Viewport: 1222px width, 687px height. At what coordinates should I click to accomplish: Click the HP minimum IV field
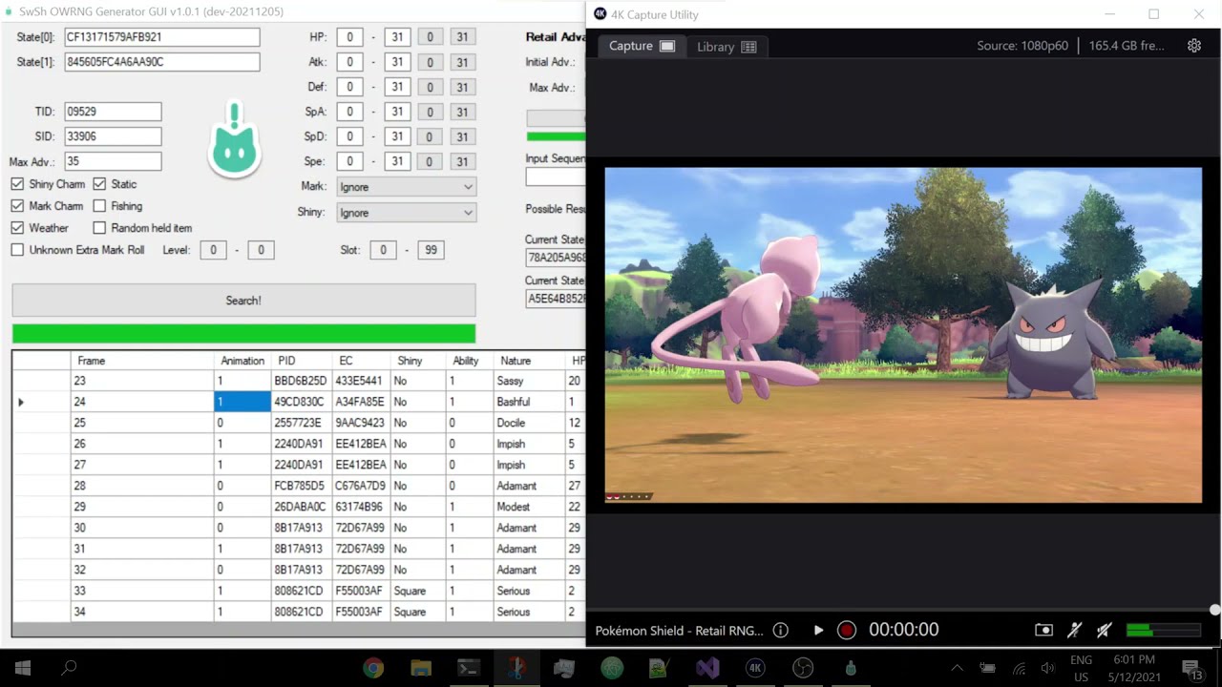[x=349, y=37]
